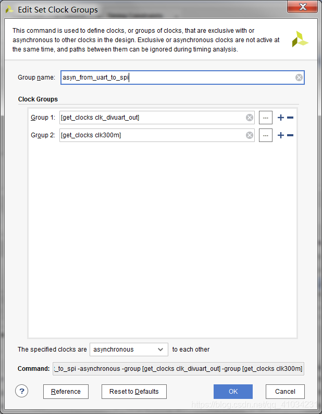Screen dimensions: 322x414
Task: Open the asynchronous relationship dropdown
Action: (129, 350)
